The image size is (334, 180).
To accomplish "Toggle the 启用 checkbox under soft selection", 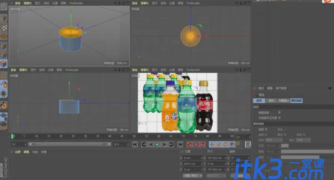I will (266, 129).
